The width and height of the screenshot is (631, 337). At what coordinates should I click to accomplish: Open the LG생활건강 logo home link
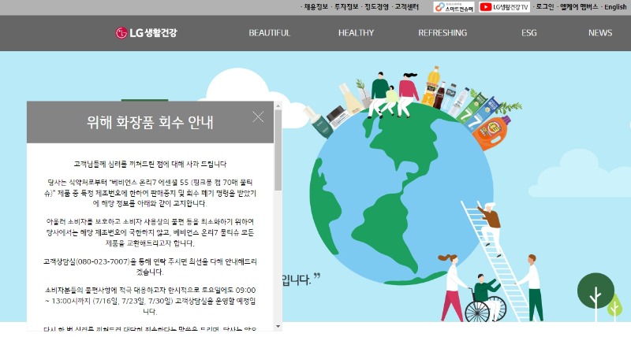click(x=146, y=33)
